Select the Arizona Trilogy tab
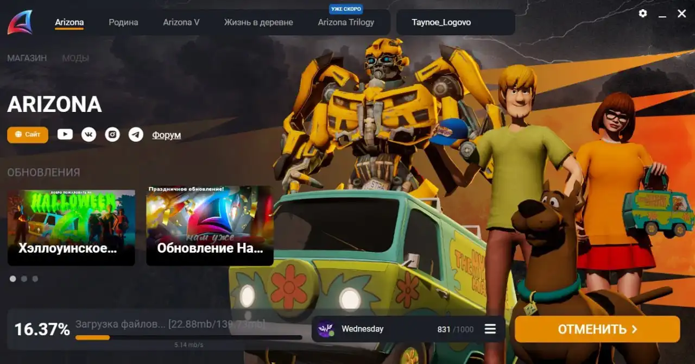This screenshot has height=364, width=695. pyautogui.click(x=346, y=22)
